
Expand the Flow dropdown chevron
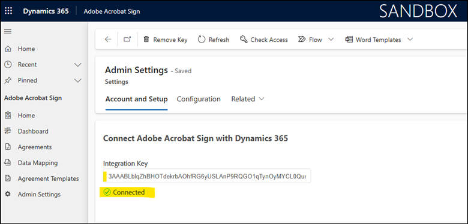pyautogui.click(x=331, y=40)
